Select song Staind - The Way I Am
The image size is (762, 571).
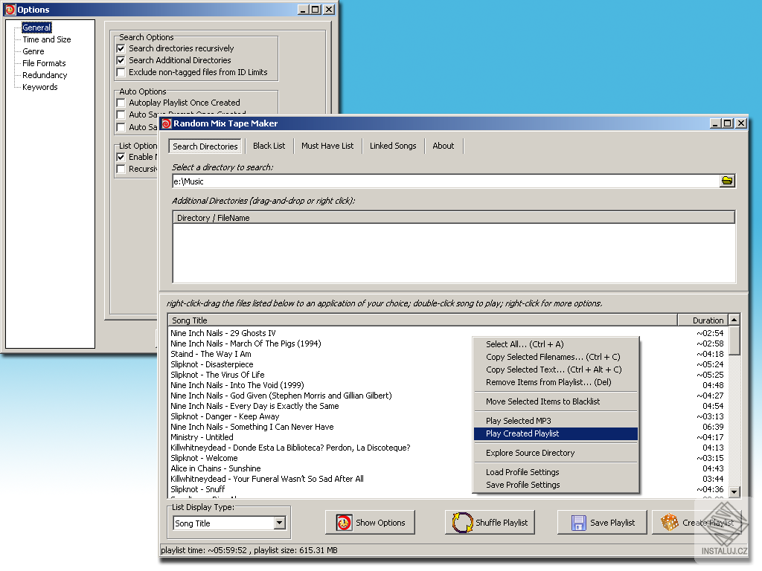click(x=211, y=354)
